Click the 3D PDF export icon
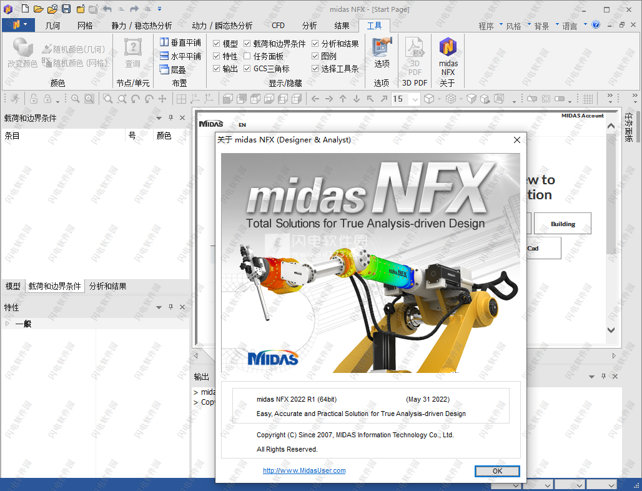The width and height of the screenshot is (642, 491). (x=415, y=56)
